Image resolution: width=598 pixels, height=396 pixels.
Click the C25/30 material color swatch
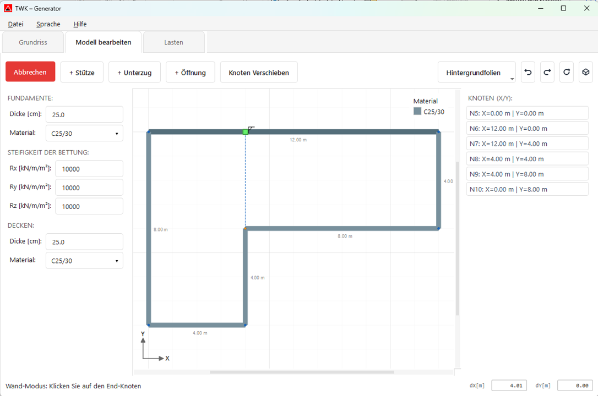click(417, 112)
